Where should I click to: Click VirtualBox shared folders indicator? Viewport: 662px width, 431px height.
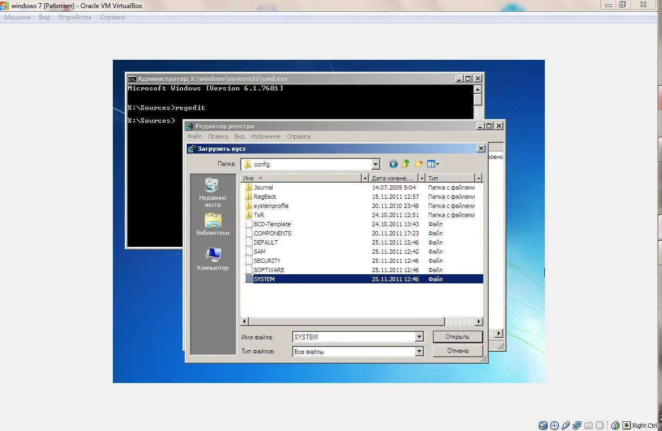(589, 426)
